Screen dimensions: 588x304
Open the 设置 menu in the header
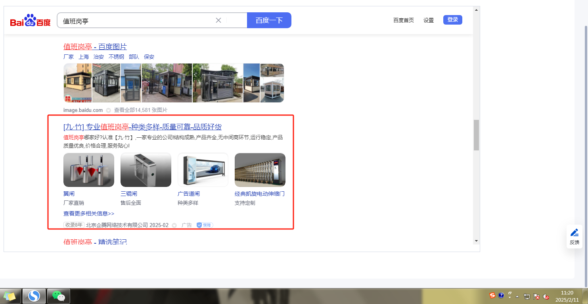tap(429, 20)
